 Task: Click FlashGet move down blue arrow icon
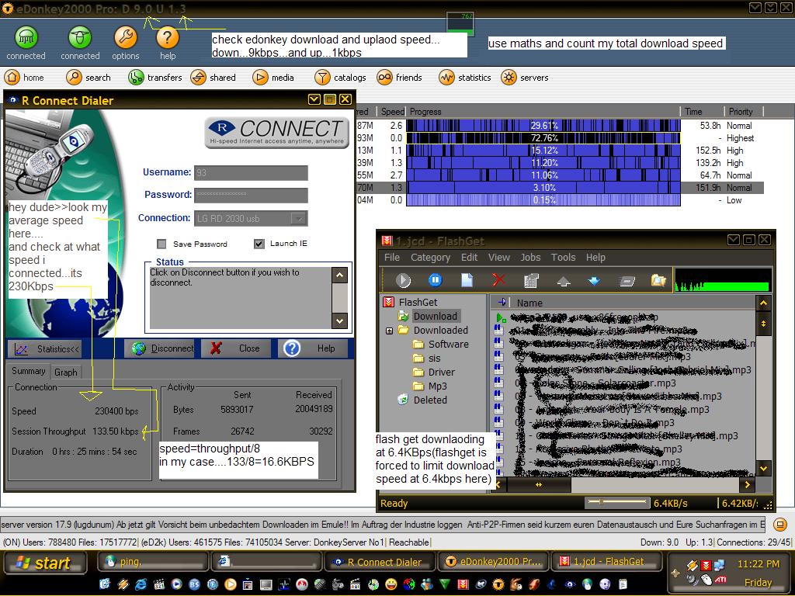coord(594,281)
